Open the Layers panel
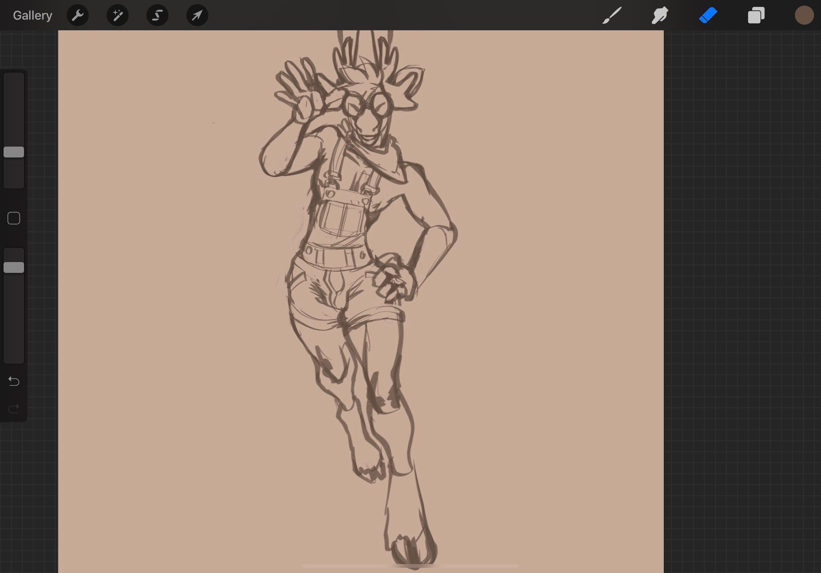Screen dimensions: 821x573 [x=756, y=16]
